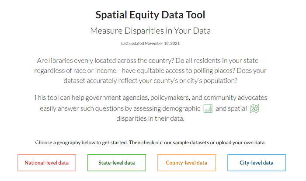The width and height of the screenshot is (306, 181).
Task: Click the demographic bar chart icon
Action: [x=208, y=108]
